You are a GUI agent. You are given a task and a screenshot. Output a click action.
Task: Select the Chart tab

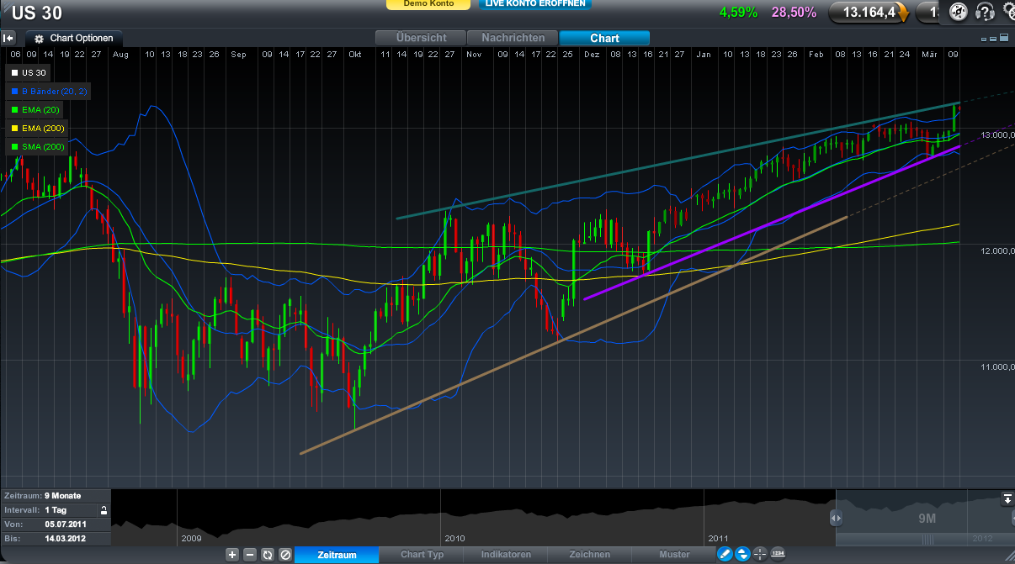point(604,38)
